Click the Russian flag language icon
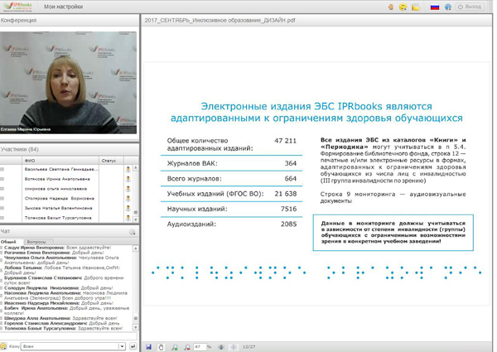This screenshot has width=497, height=352. click(435, 7)
